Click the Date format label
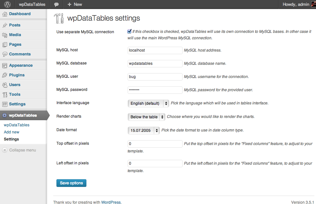 coord(66,130)
